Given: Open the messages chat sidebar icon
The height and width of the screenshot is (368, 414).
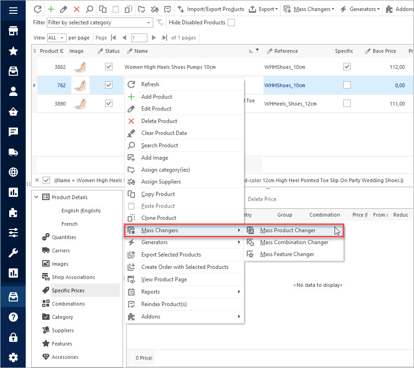Looking at the screenshot, I should click(13, 132).
